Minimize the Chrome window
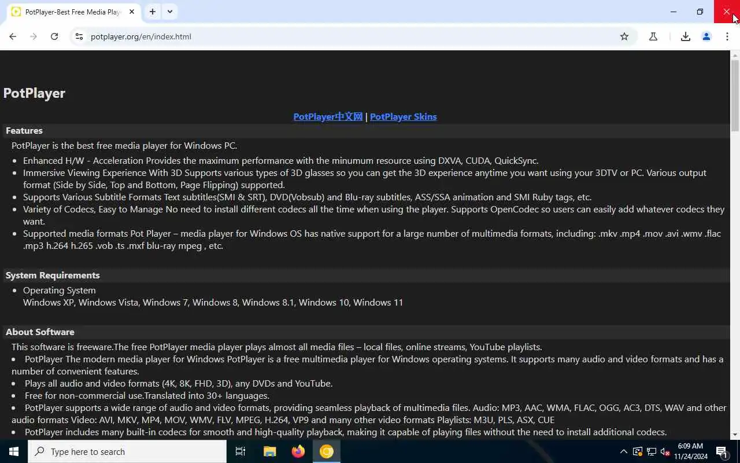The width and height of the screenshot is (740, 463). coord(674,12)
